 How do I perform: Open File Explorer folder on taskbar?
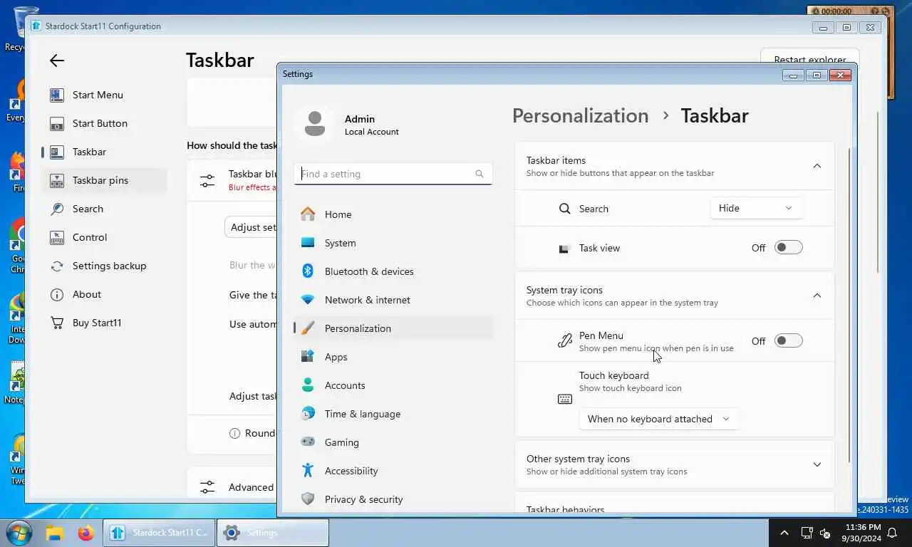point(55,532)
